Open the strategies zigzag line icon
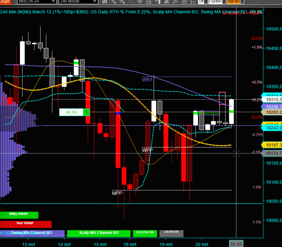 [x=175, y=2]
